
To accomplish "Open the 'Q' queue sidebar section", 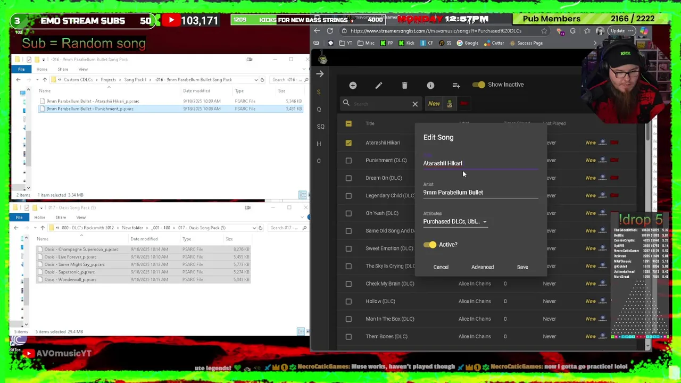I will [319, 109].
